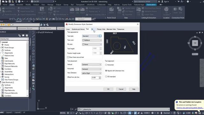Click Sign In in the title bar
Viewport: 204px width, 115px height.
[x=166, y=1]
